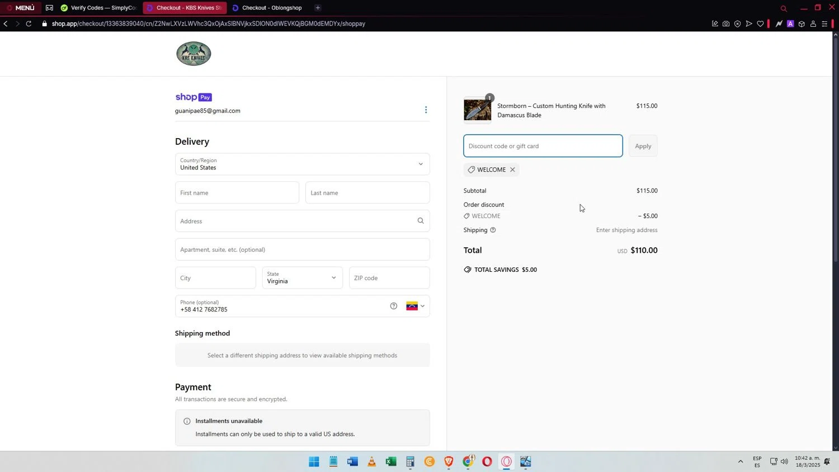The image size is (839, 472).
Task: Take a snapshot with the camera icon
Action: tap(726, 23)
